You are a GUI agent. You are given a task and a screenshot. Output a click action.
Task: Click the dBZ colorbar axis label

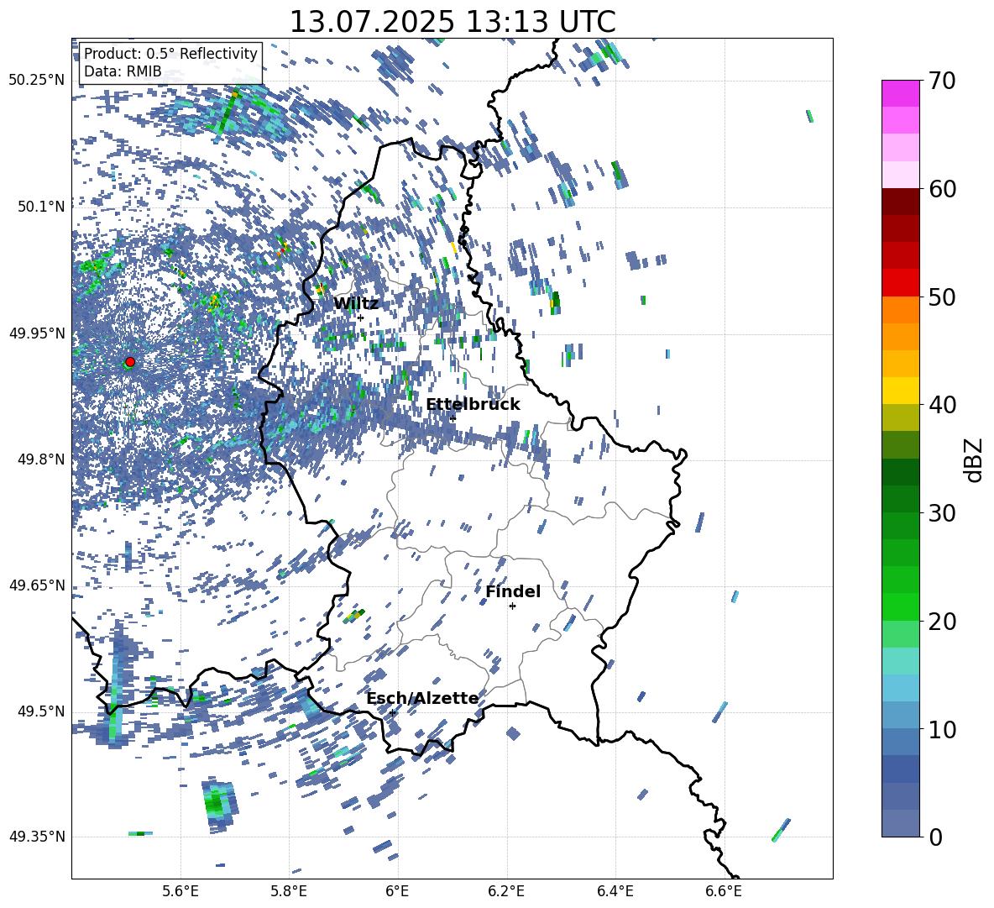[x=975, y=459]
